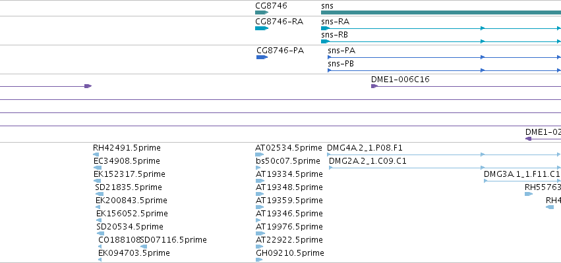
Task: Select the RH42491.5prime EST marker
Action: click(x=96, y=155)
